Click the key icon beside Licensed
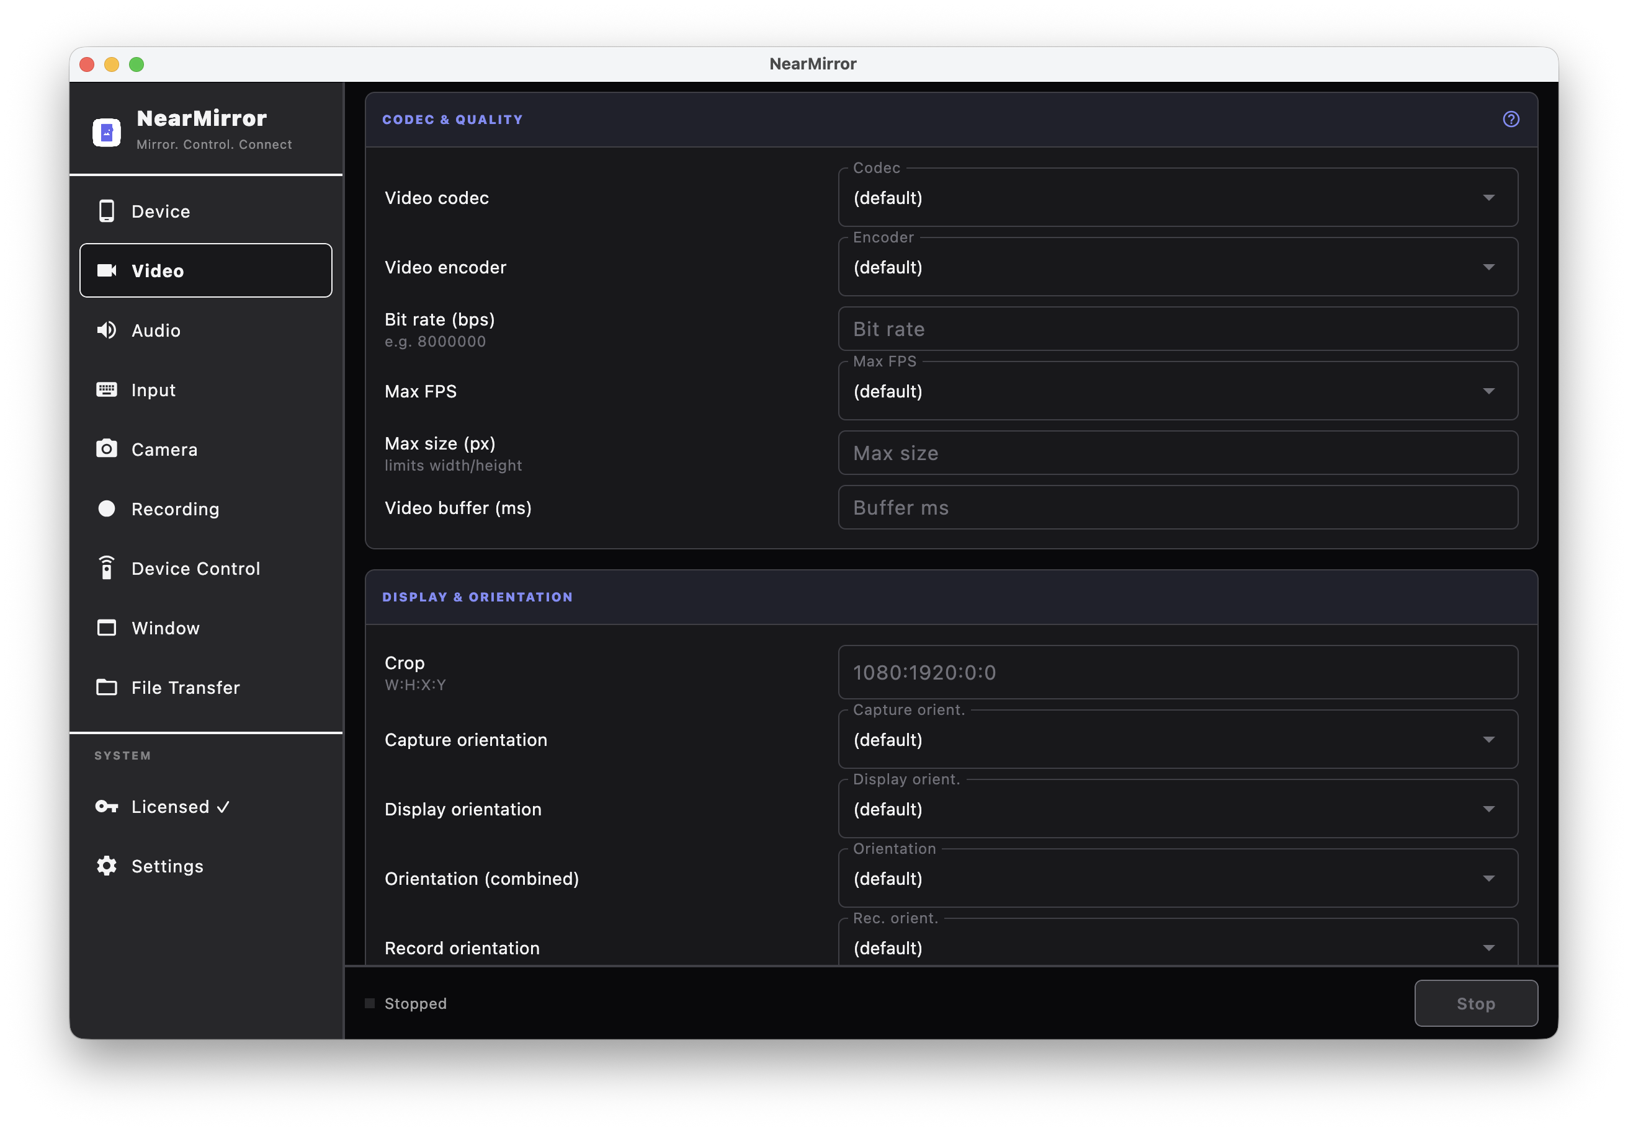The width and height of the screenshot is (1628, 1131). pyautogui.click(x=106, y=805)
